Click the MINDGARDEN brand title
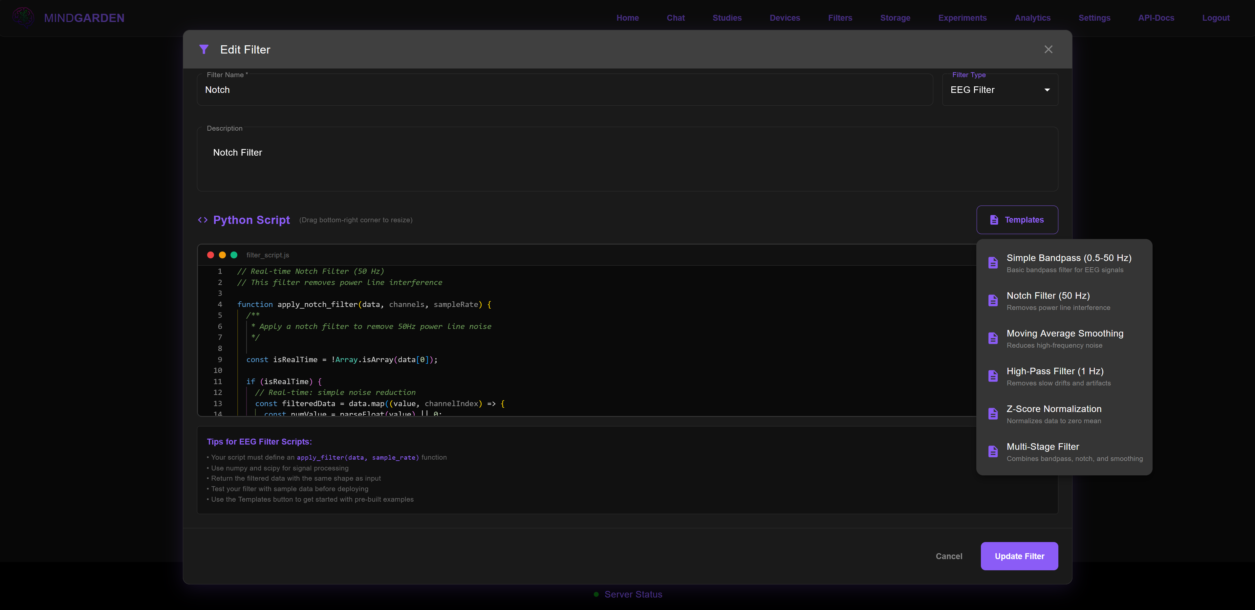Screen dimensions: 1255x610 tap(84, 18)
